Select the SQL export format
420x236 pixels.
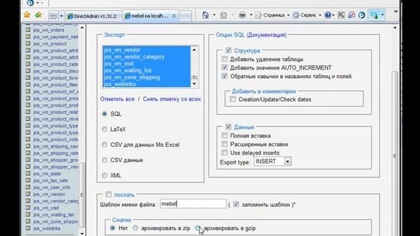[x=104, y=113]
